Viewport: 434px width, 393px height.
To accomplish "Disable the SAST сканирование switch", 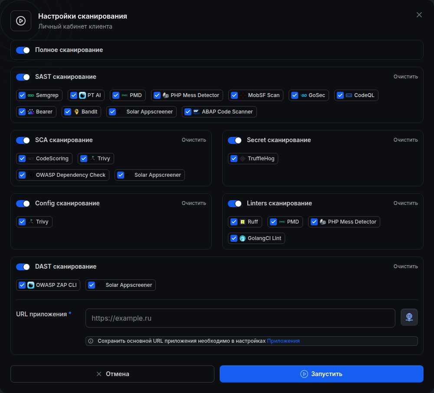I will click(x=23, y=77).
